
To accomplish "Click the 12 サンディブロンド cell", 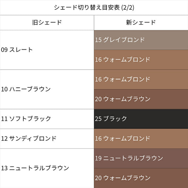I will click(x=47, y=138).
